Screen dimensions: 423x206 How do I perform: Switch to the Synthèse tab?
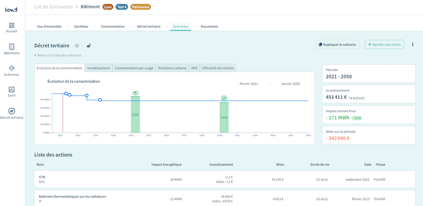(81, 27)
